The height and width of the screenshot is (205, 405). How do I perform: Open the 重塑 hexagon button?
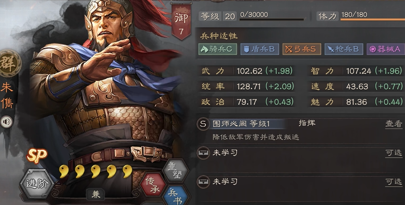coord(176,171)
